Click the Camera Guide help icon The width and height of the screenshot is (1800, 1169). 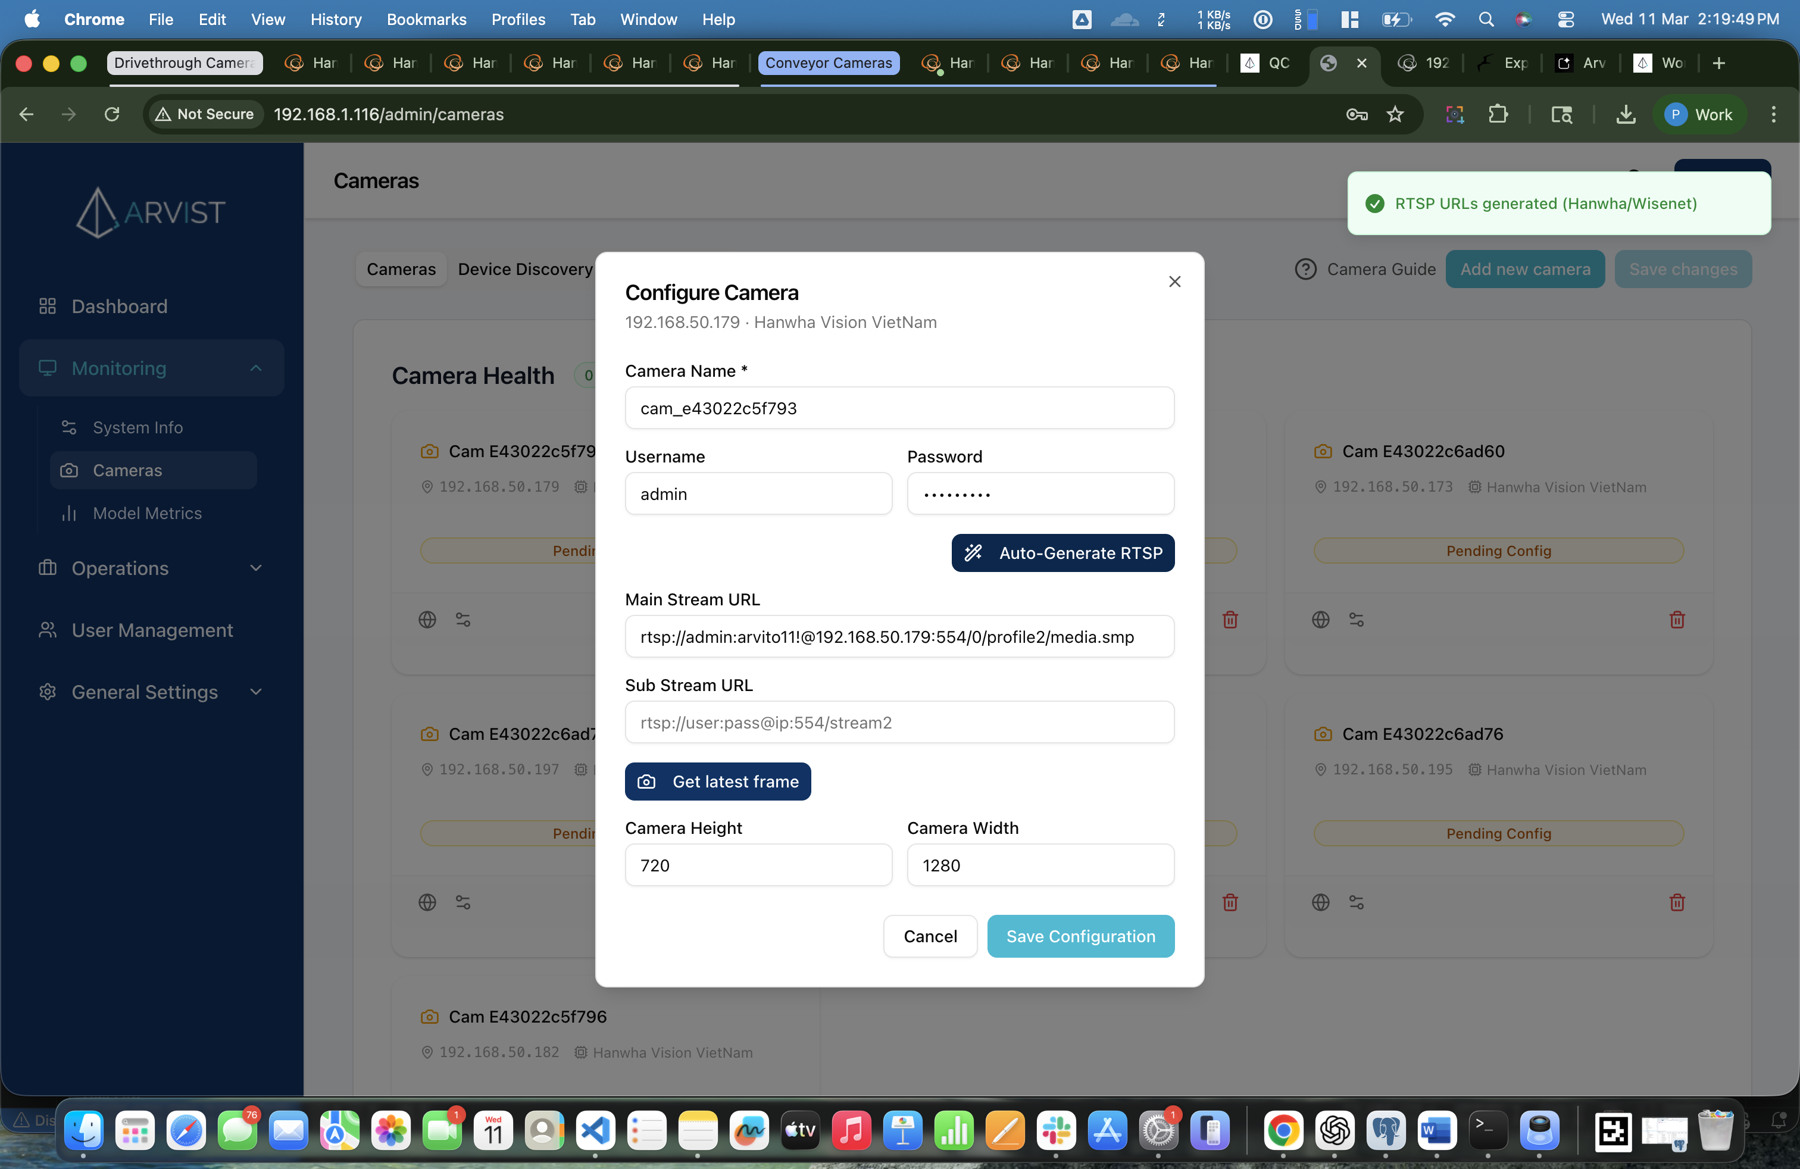(x=1305, y=269)
